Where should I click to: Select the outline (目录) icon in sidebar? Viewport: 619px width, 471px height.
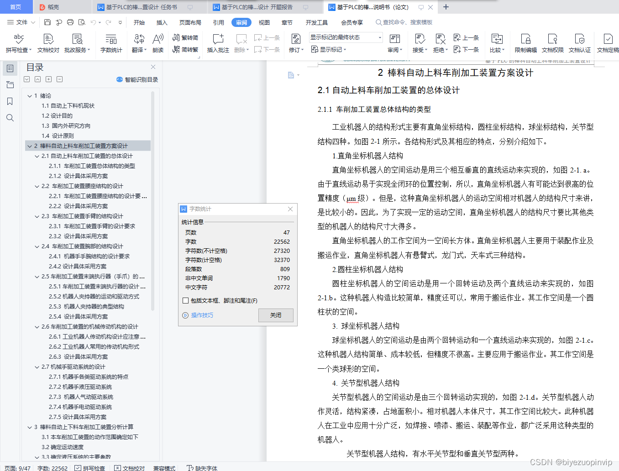(10, 68)
